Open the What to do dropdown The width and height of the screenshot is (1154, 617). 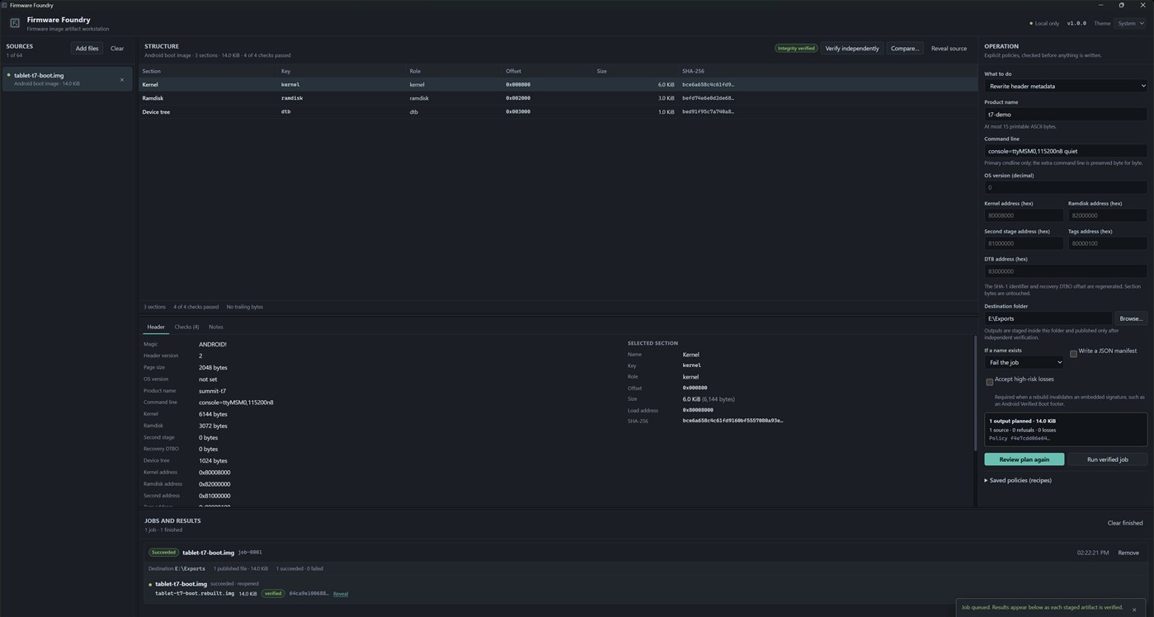click(1065, 86)
